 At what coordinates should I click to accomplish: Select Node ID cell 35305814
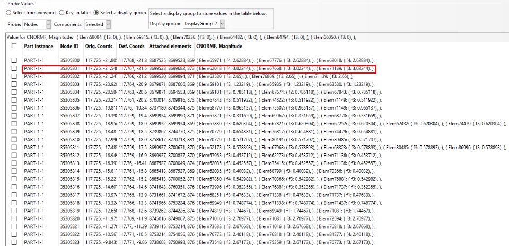coord(70,171)
